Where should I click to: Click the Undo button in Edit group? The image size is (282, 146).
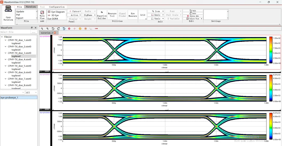pyautogui.click(x=193, y=11)
